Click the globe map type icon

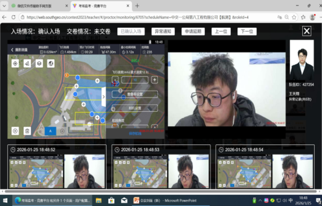[51, 64]
